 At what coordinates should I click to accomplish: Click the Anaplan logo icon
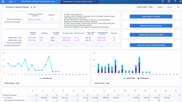[x=3, y=1]
